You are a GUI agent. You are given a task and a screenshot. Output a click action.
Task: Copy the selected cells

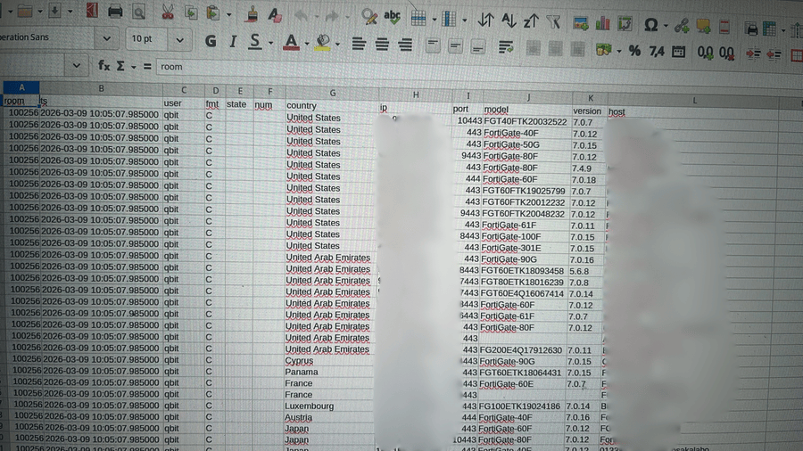click(x=191, y=12)
